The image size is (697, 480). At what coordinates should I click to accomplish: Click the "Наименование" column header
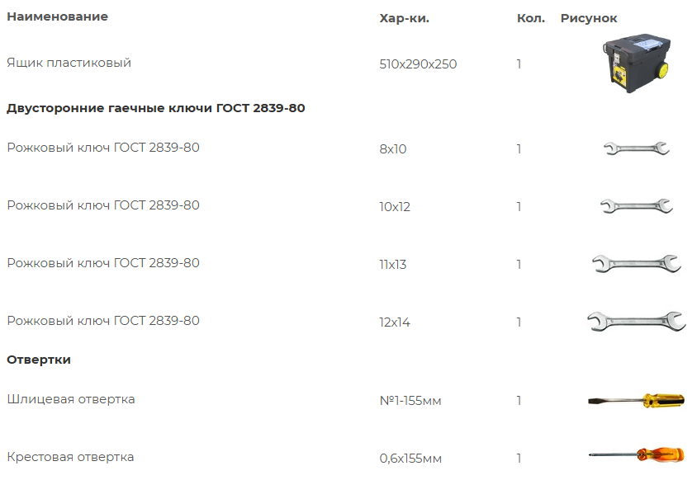point(58,16)
